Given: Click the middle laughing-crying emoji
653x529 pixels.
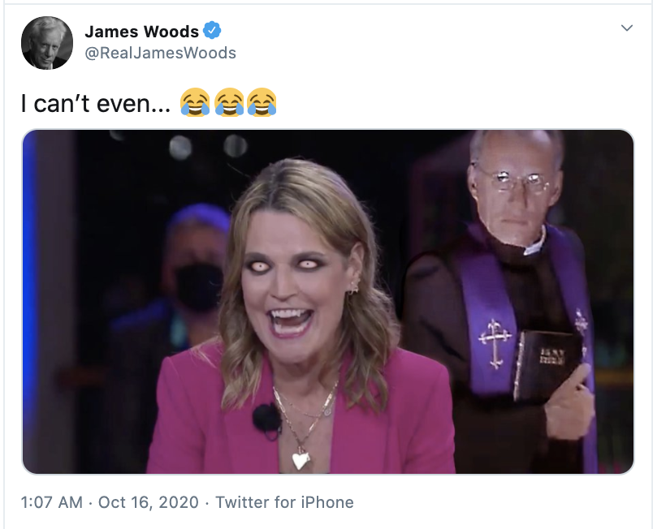Looking at the screenshot, I should click(x=229, y=102).
